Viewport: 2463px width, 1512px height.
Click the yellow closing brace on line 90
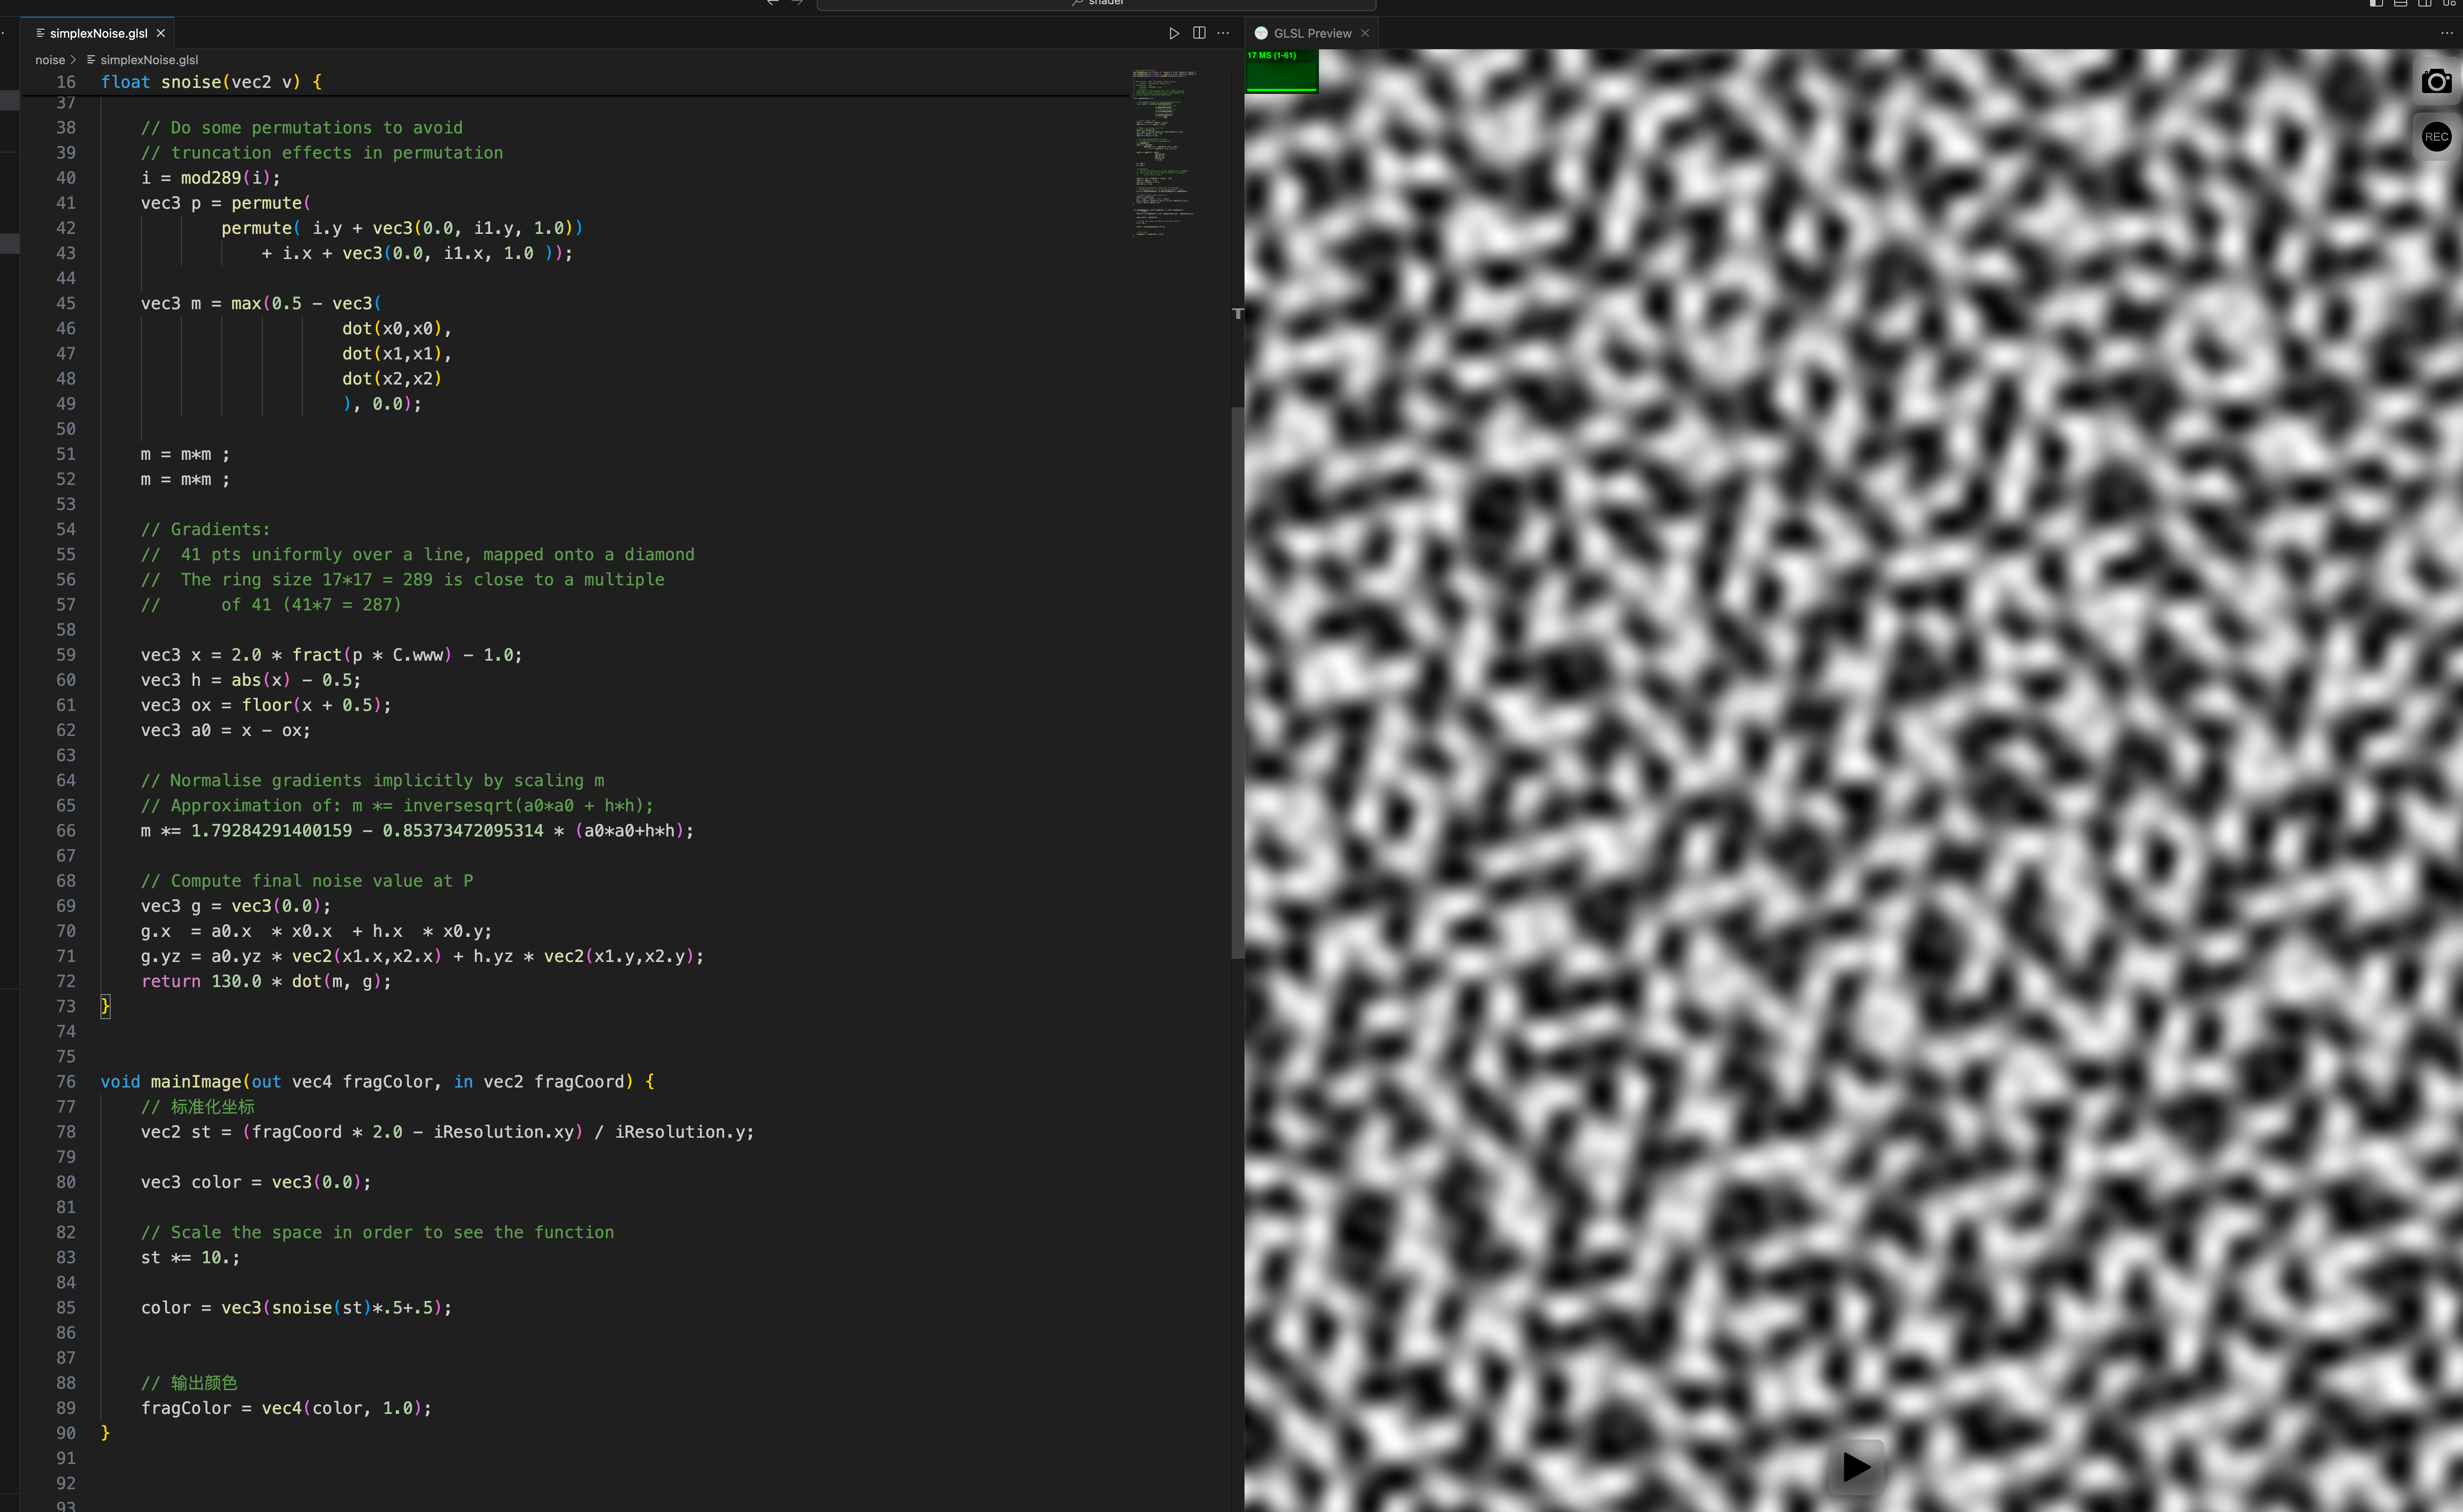click(105, 1433)
